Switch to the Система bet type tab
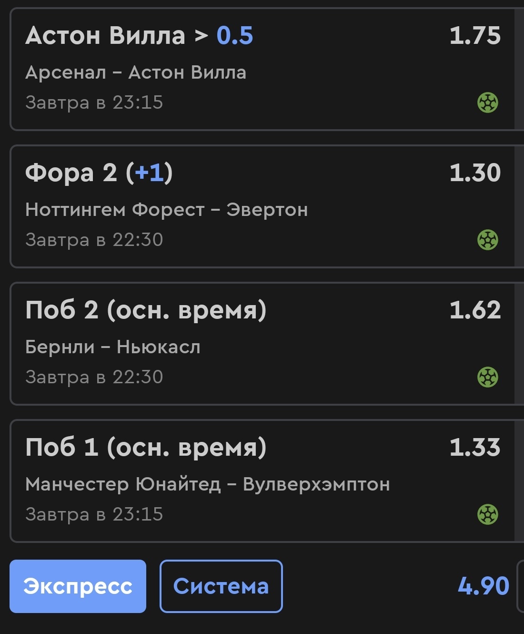This screenshot has width=524, height=634. tap(221, 586)
